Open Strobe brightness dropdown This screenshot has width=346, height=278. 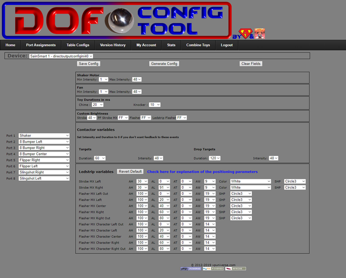coord(92,118)
